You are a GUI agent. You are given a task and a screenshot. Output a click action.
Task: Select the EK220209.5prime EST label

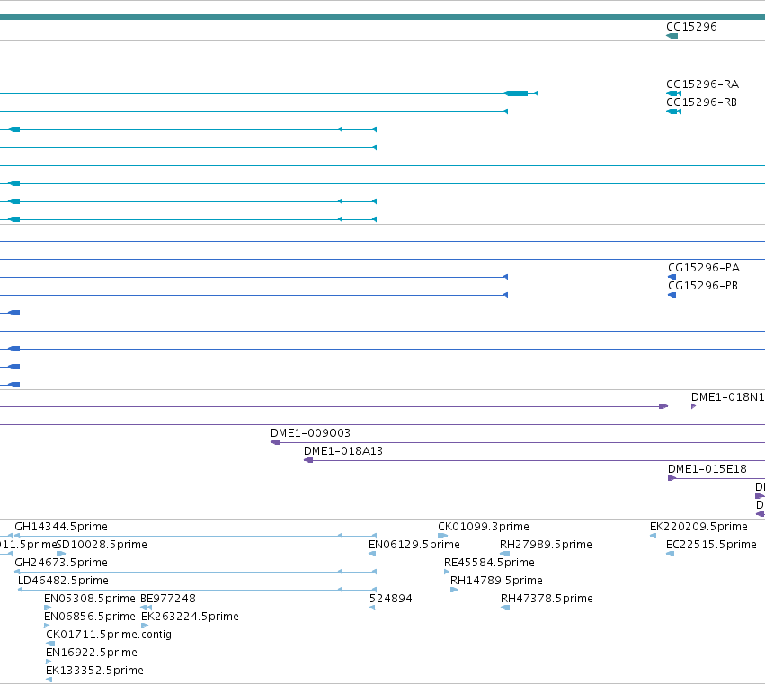698,527
